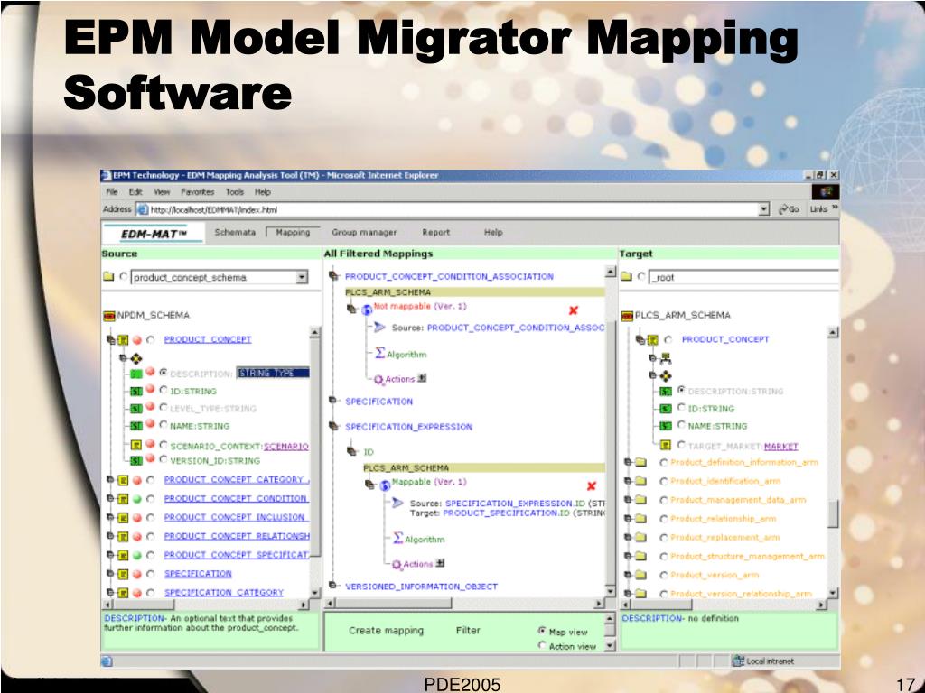
Task: Open the Edit menu in Internet Explorer
Action: [x=135, y=192]
